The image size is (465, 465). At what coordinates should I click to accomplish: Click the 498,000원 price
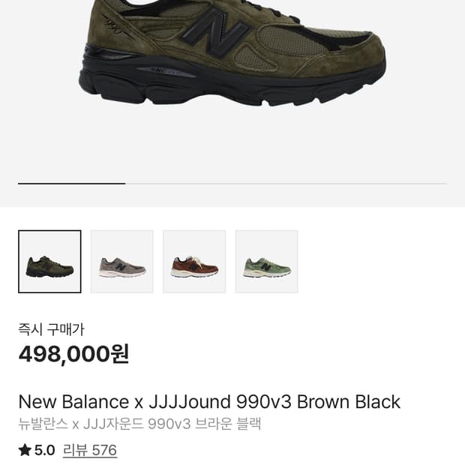pyautogui.click(x=73, y=354)
